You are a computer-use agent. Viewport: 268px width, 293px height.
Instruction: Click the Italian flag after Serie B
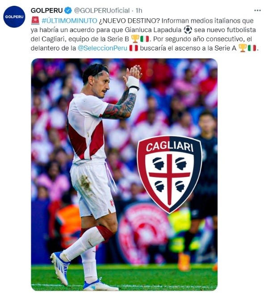[144, 39]
